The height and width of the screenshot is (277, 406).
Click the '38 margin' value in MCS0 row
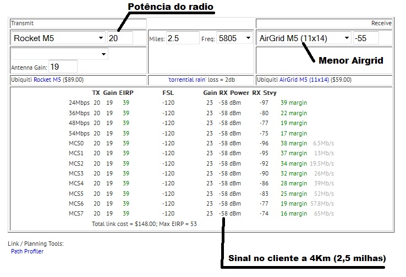pyautogui.click(x=294, y=143)
